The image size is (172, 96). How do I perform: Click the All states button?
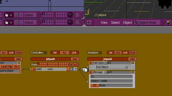tap(71, 65)
